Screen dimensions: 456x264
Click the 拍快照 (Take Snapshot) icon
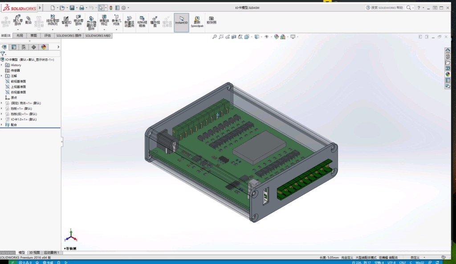[x=212, y=20]
